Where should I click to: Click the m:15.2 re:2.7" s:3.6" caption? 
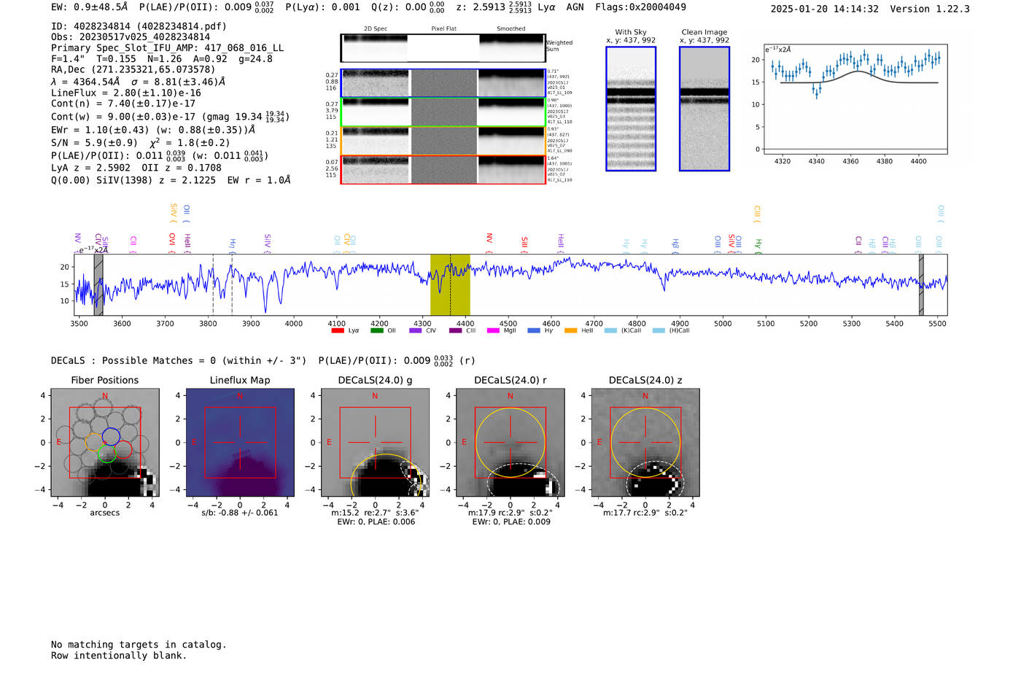pyautogui.click(x=375, y=513)
